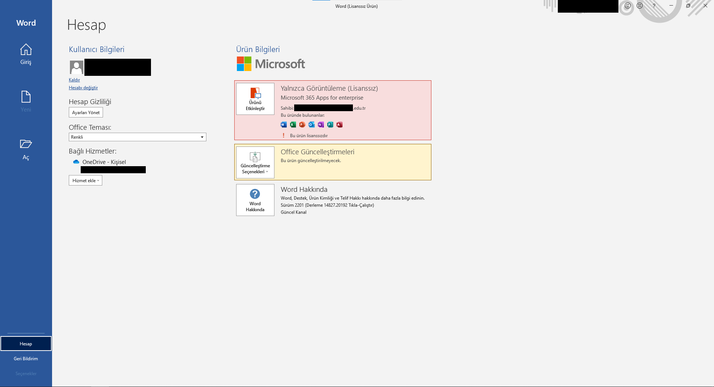This screenshot has height=387, width=714.
Task: Click the OneDrive - Kişisel service entry
Action: tap(104, 162)
